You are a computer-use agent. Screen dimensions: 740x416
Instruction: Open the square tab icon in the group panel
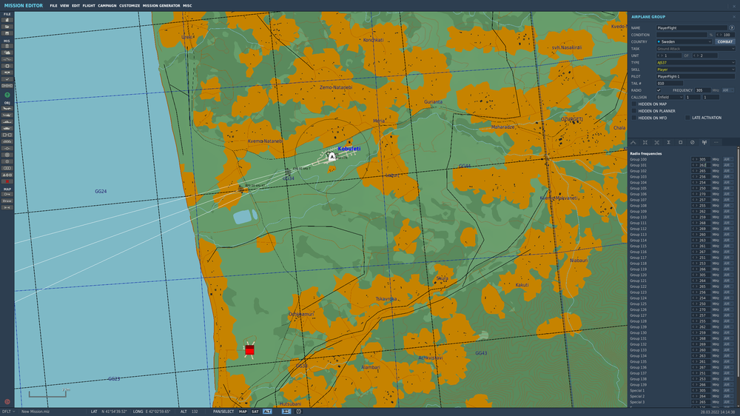[681, 142]
